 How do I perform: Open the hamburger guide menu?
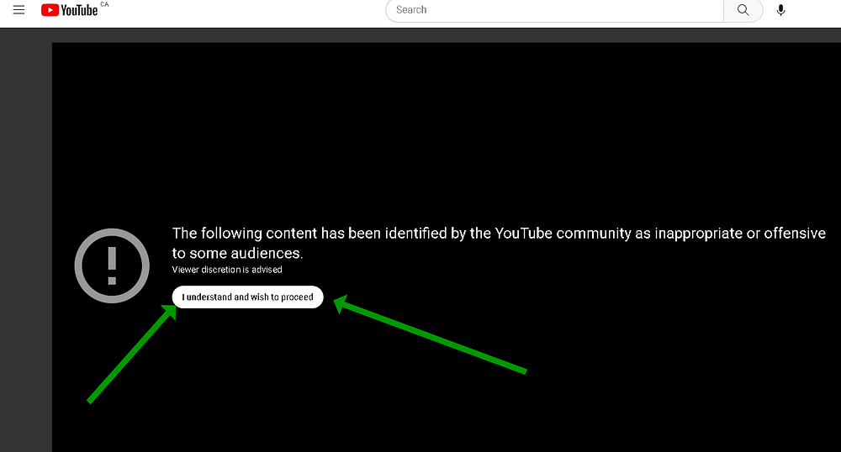pos(19,10)
